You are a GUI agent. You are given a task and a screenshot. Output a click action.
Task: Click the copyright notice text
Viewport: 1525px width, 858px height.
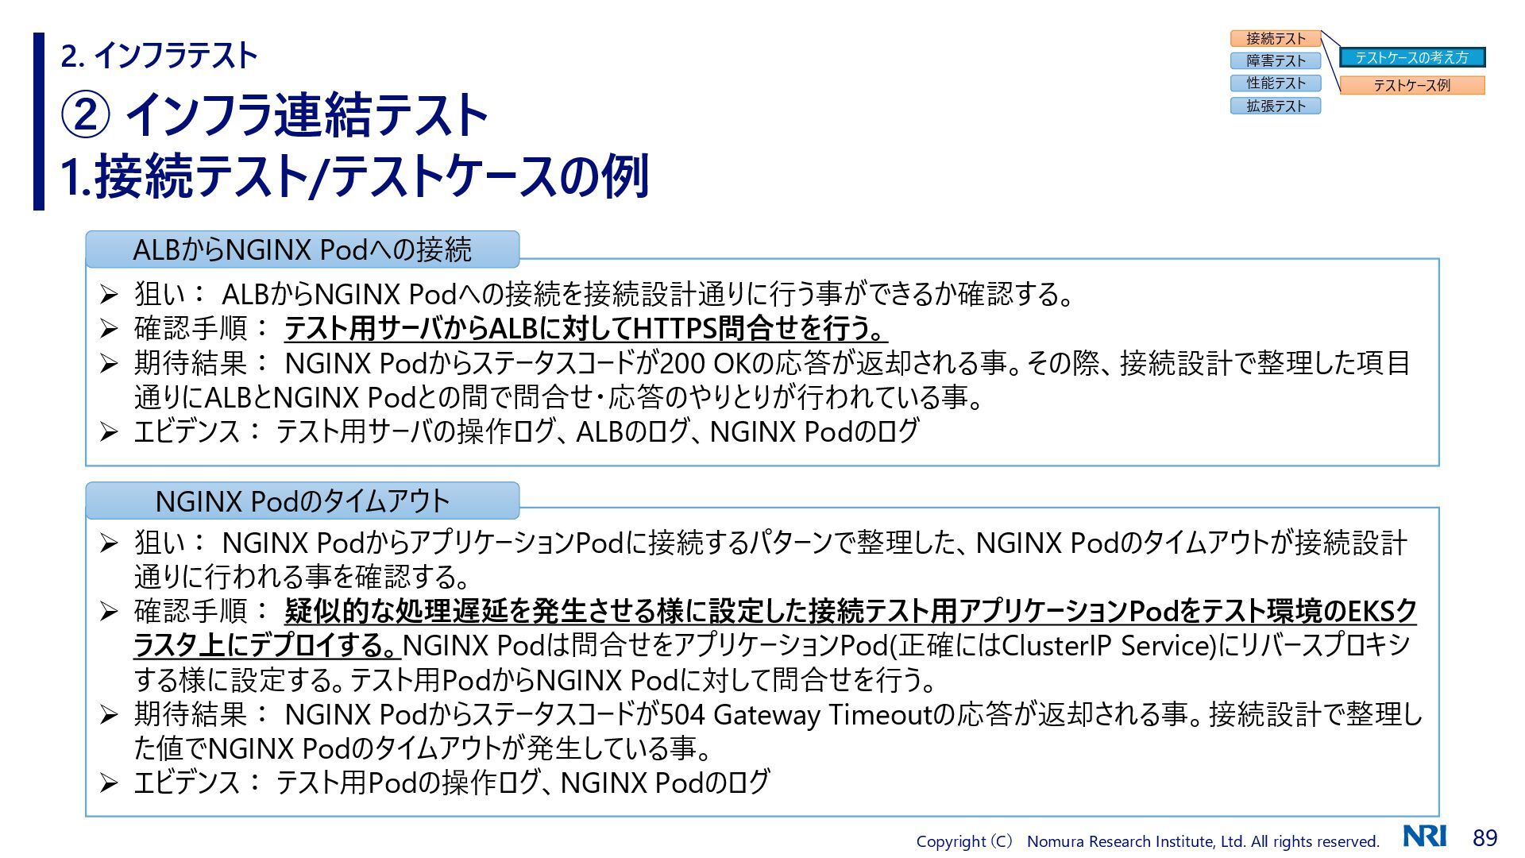click(x=1147, y=841)
